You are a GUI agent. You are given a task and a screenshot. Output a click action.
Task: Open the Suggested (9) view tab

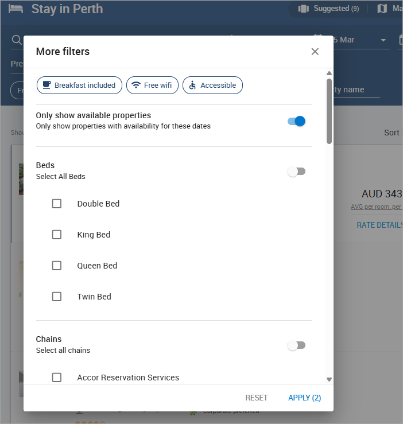coord(329,9)
